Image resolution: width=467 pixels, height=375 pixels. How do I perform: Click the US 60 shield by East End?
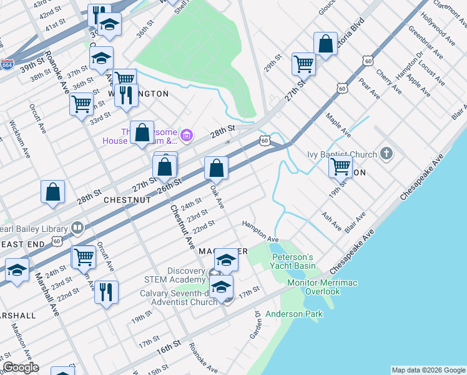57,241
